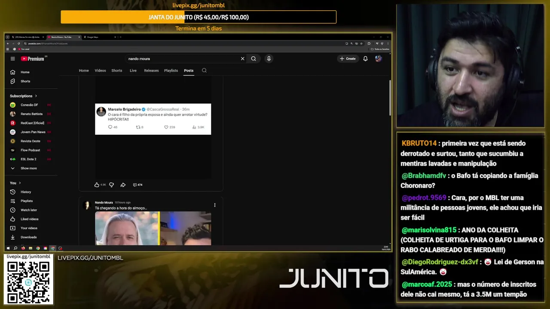Image resolution: width=550 pixels, height=309 pixels.
Task: Switch to the channel Home tab
Action: coord(84,70)
